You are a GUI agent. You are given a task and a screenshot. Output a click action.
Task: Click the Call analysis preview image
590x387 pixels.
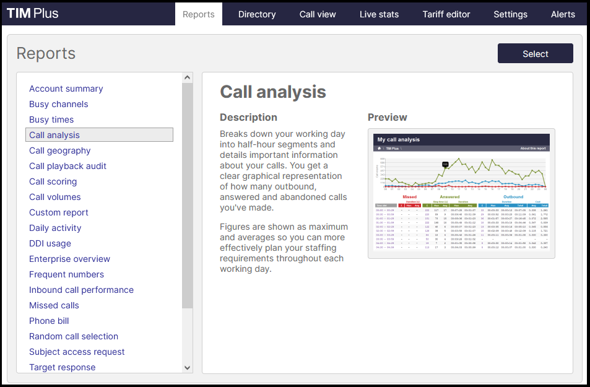[461, 194]
